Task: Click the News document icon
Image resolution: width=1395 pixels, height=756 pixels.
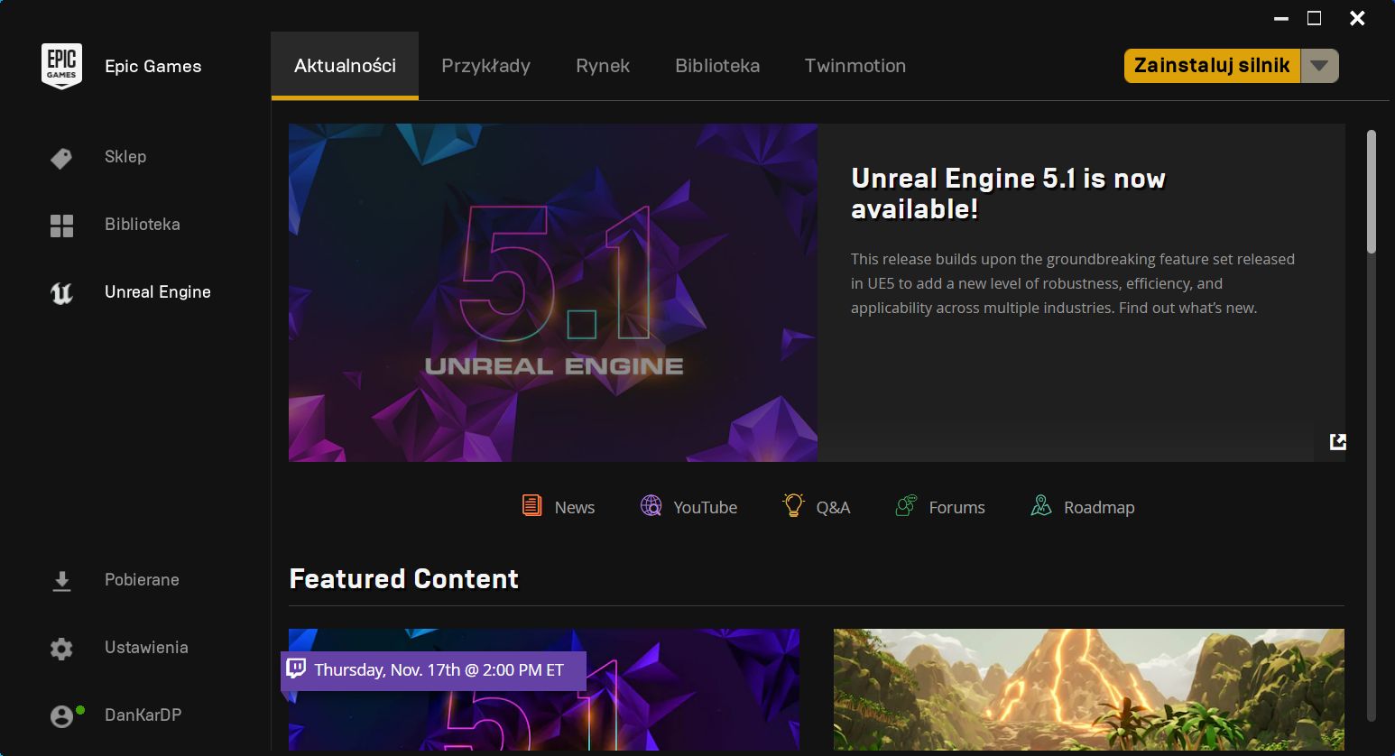Action: tap(532, 505)
